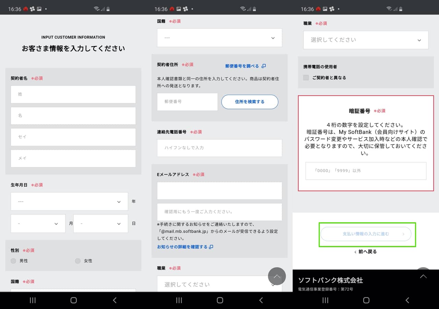This screenshot has height=309, width=439.
Task: Tap the scroll-to-top arrow circle button
Action: (277, 276)
